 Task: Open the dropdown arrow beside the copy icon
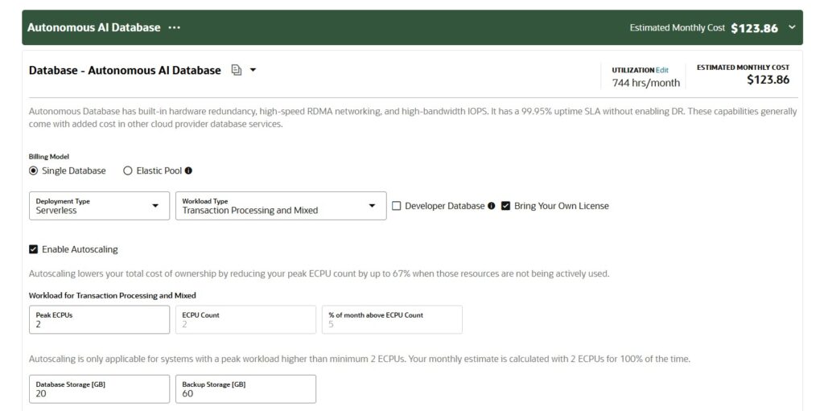click(253, 70)
